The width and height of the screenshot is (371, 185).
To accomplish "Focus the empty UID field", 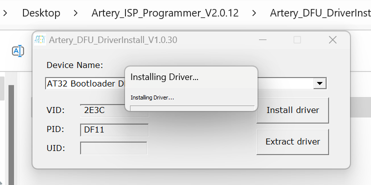I will click(113, 148).
